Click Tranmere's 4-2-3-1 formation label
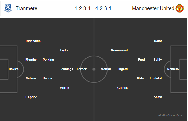The height and width of the screenshot is (121, 188). [83, 8]
